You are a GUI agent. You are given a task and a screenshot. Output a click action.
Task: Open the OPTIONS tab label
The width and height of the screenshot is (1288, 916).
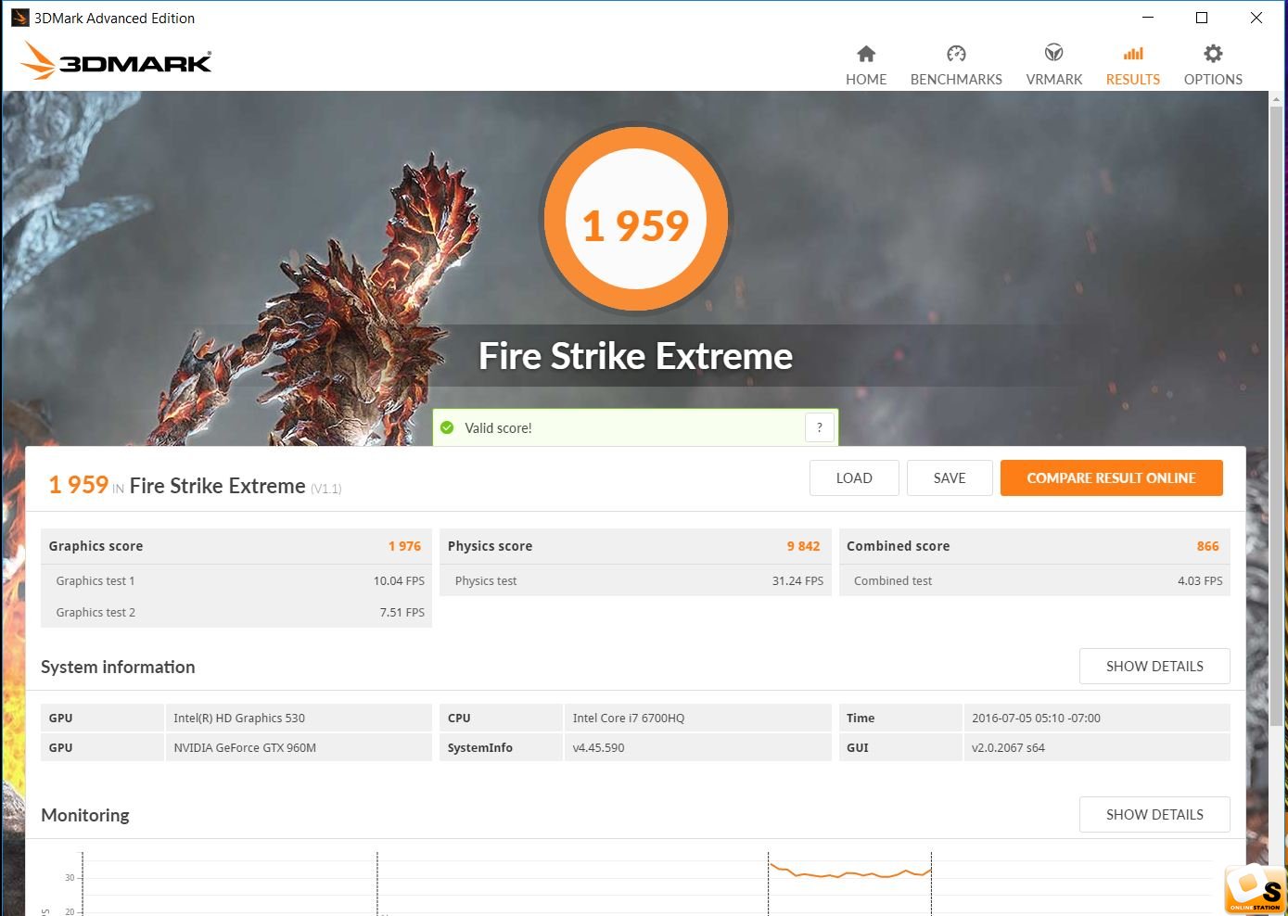1213,80
